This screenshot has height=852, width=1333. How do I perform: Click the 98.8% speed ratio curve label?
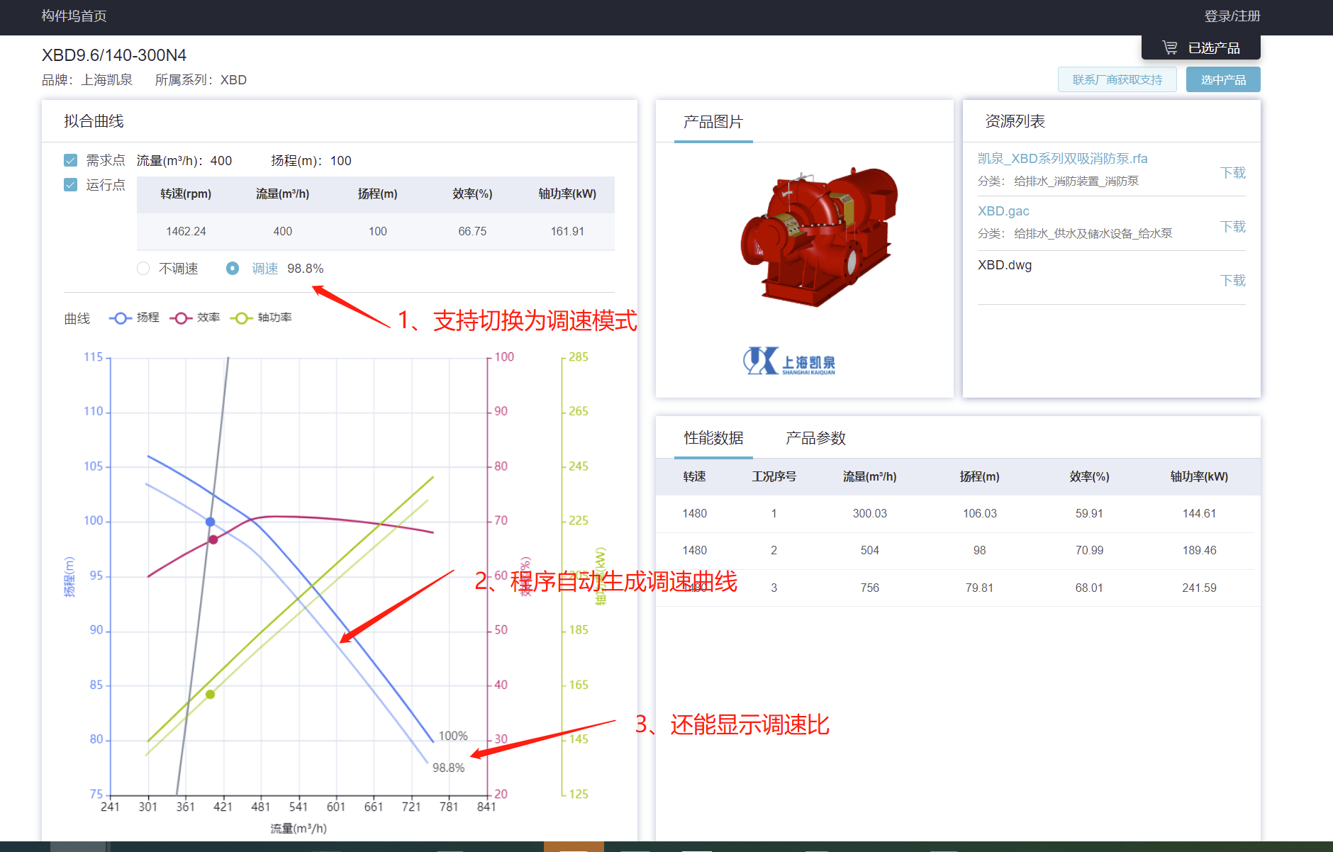tap(448, 768)
